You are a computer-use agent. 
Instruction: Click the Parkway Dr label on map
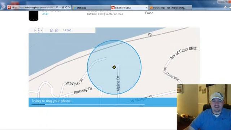(83, 90)
